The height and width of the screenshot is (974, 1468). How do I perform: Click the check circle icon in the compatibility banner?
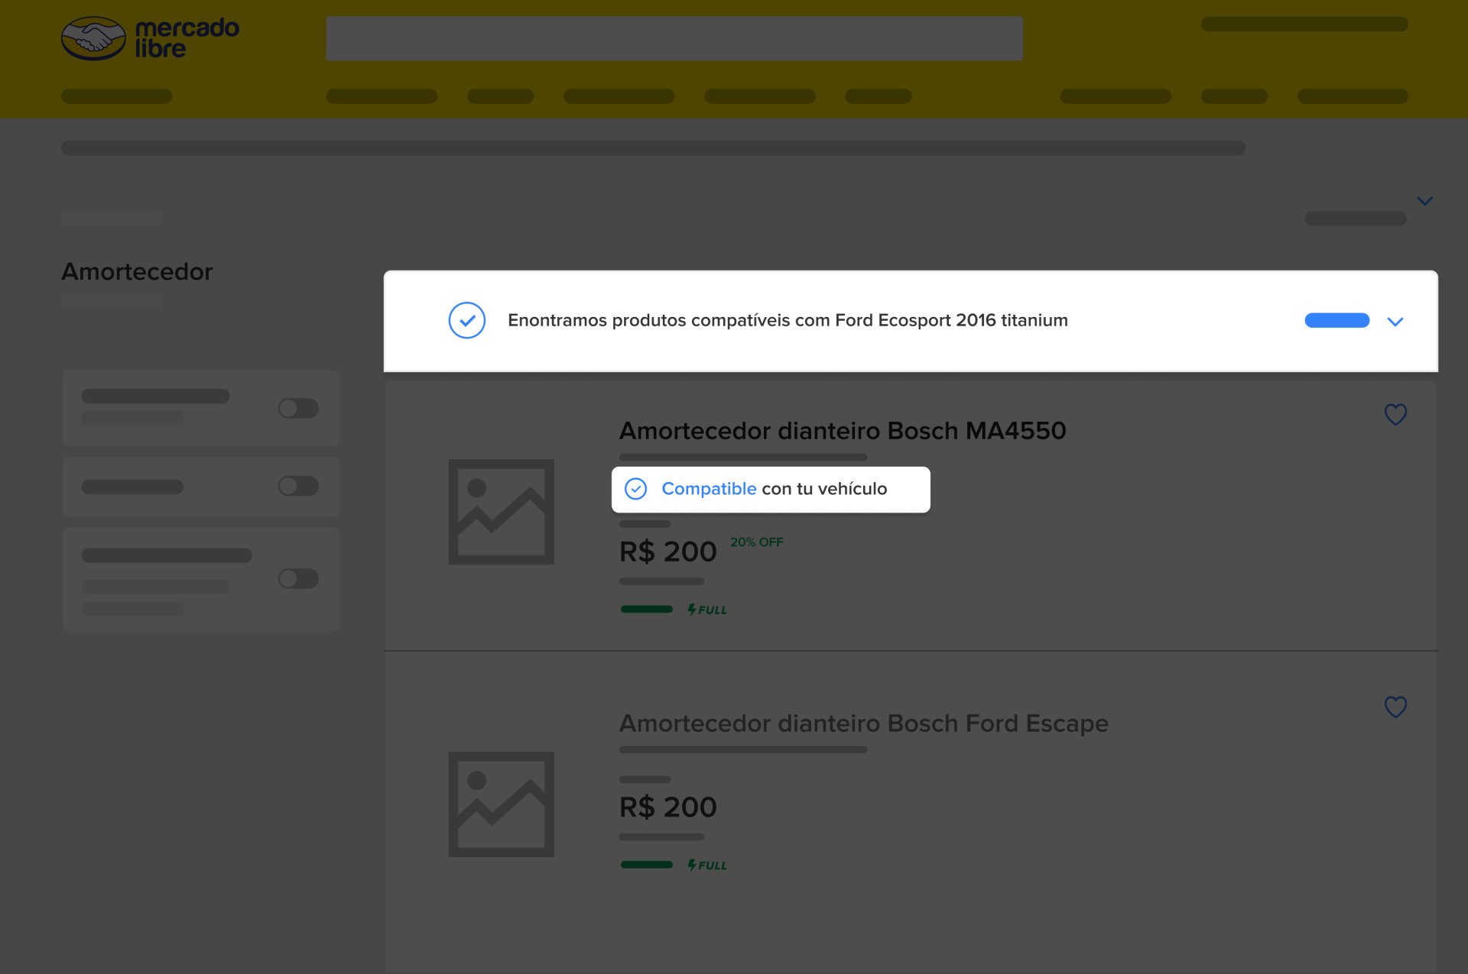[467, 320]
